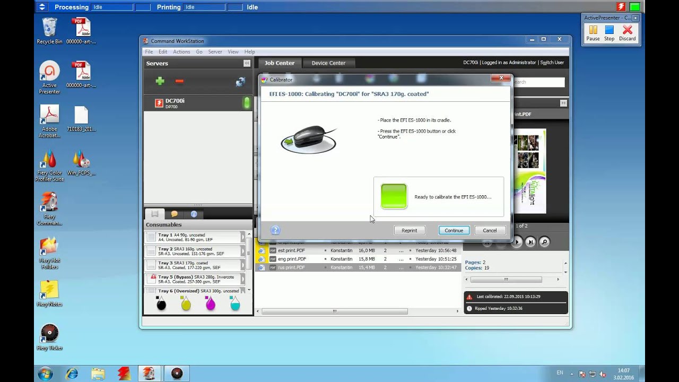The image size is (679, 382).
Task: Cancel the Calibrator dialog
Action: [x=490, y=230]
